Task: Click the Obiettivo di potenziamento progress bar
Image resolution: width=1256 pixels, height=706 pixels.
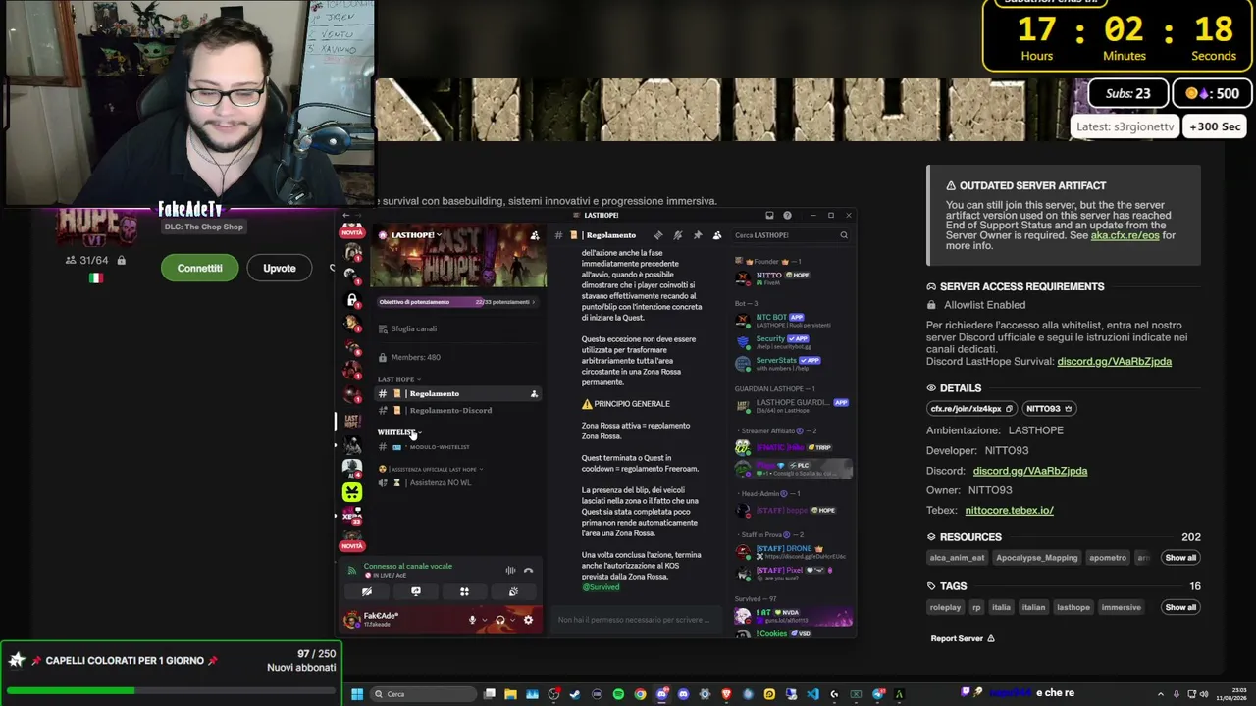Action: click(457, 302)
